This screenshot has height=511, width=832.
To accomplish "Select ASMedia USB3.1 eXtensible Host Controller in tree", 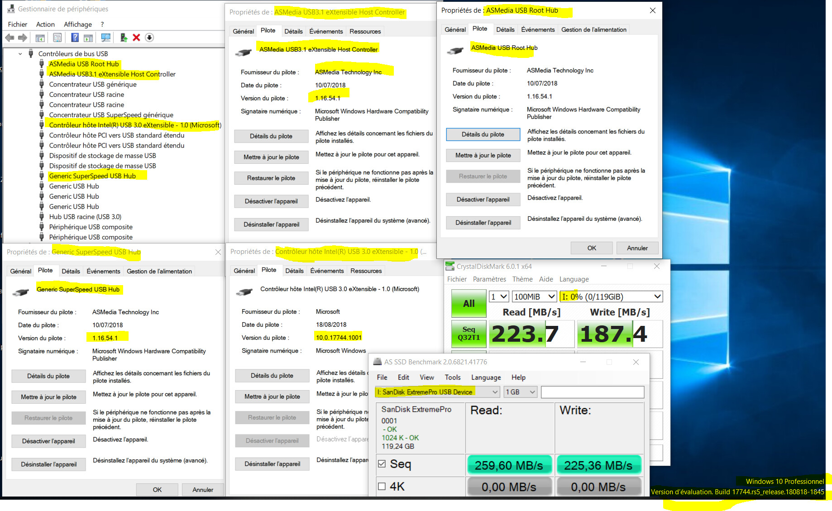I will 112,74.
